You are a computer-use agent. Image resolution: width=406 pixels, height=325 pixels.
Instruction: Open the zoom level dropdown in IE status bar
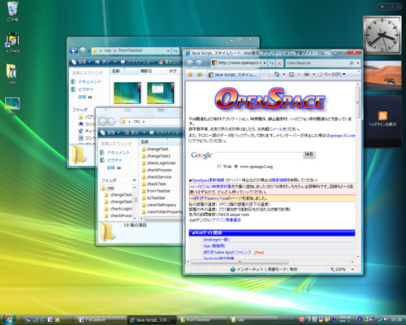tap(352, 270)
